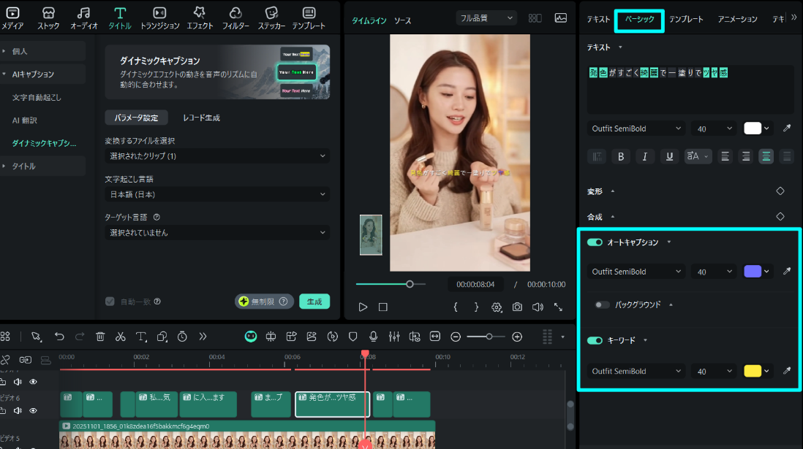Click the trash delete icon in timeline toolbar

[100, 337]
